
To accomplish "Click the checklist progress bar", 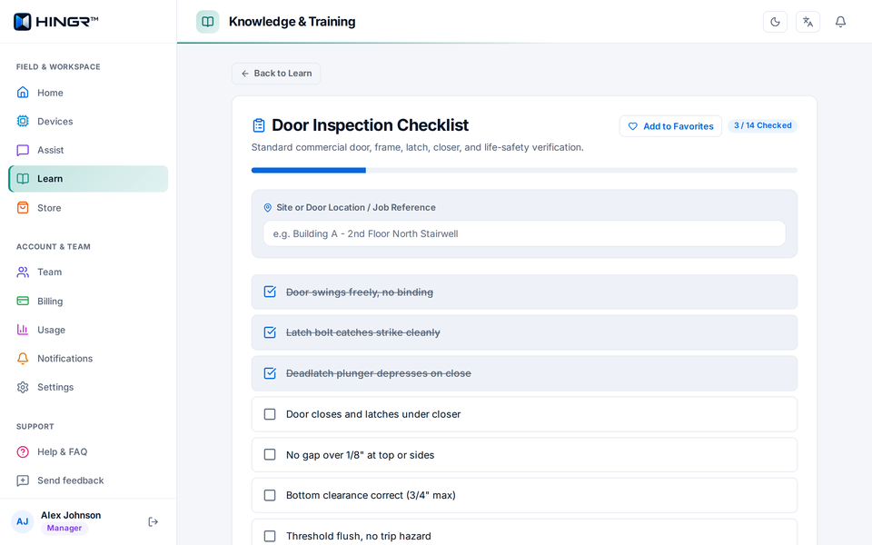I will 524,170.
